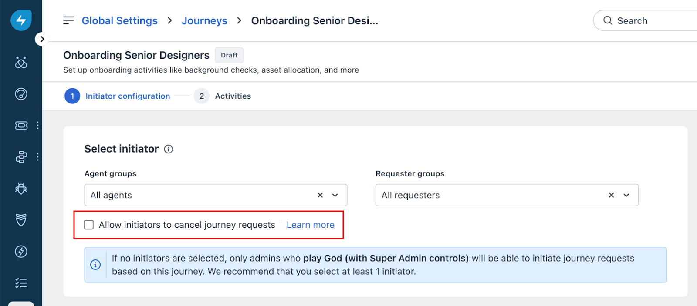This screenshot has width=697, height=306.
Task: Open the circular gauge icon in sidebar
Action: click(x=21, y=94)
